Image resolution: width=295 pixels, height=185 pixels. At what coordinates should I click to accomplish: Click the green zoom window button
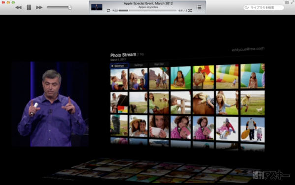click(13, 2)
